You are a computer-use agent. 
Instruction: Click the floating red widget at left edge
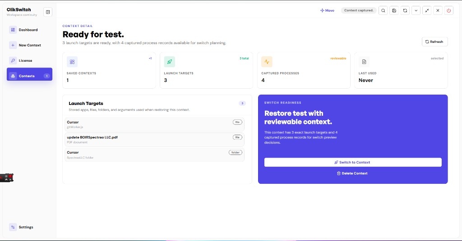[x=6, y=178]
